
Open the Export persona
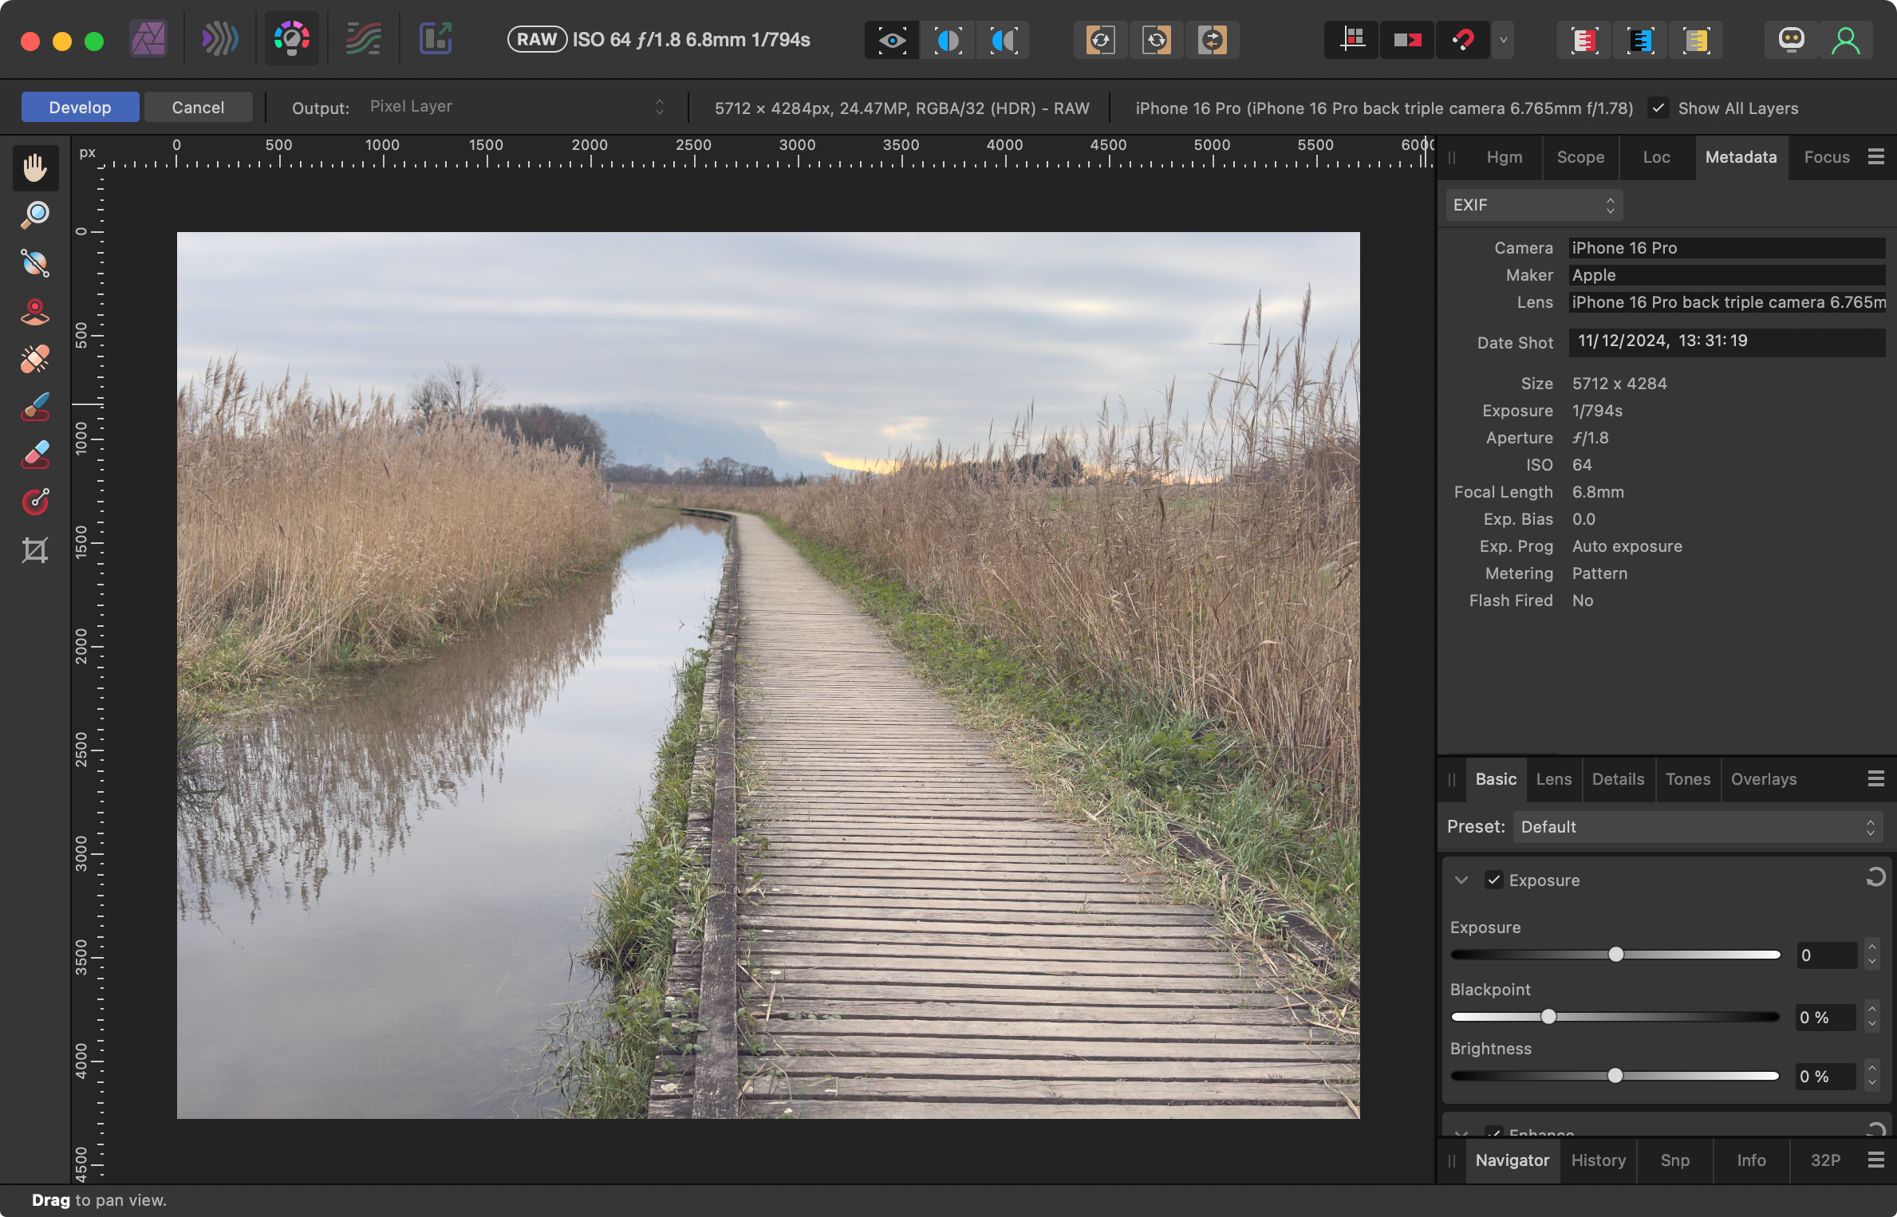(436, 39)
